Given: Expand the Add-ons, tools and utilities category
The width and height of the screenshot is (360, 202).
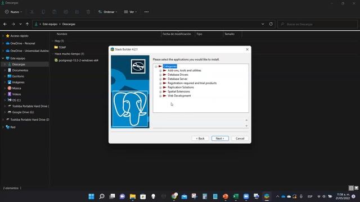Looking at the screenshot, I should click(x=160, y=71).
